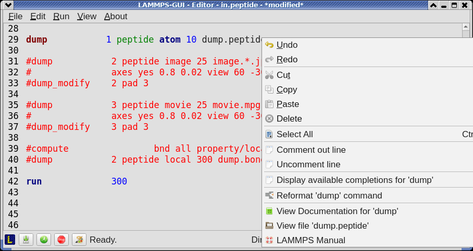Viewport: 473px width, 251px height.
Task: Open the Run menu
Action: (61, 16)
